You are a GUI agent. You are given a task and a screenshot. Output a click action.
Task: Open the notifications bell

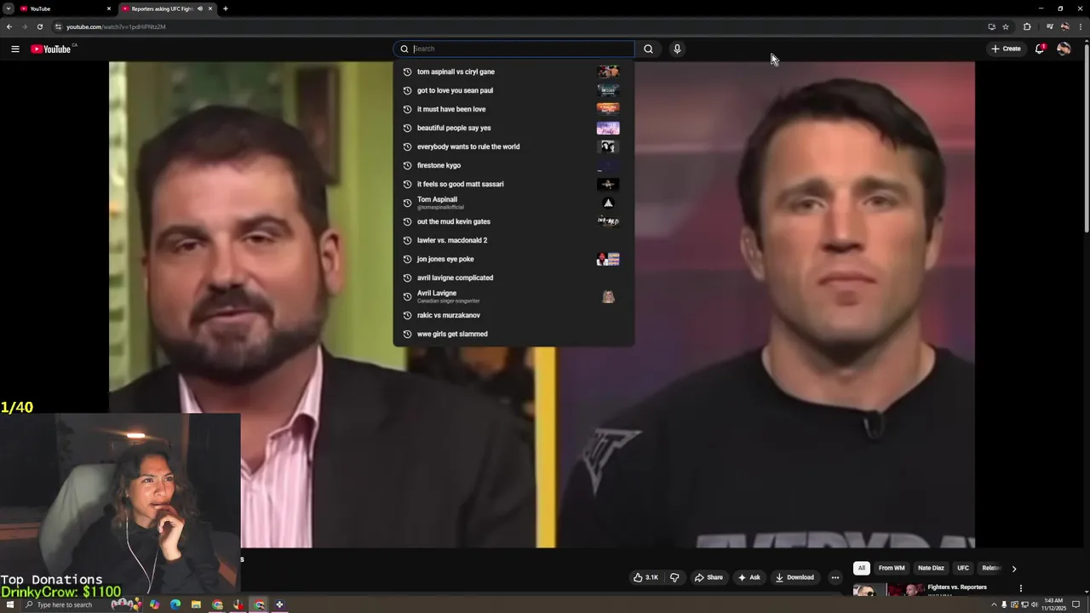point(1040,49)
